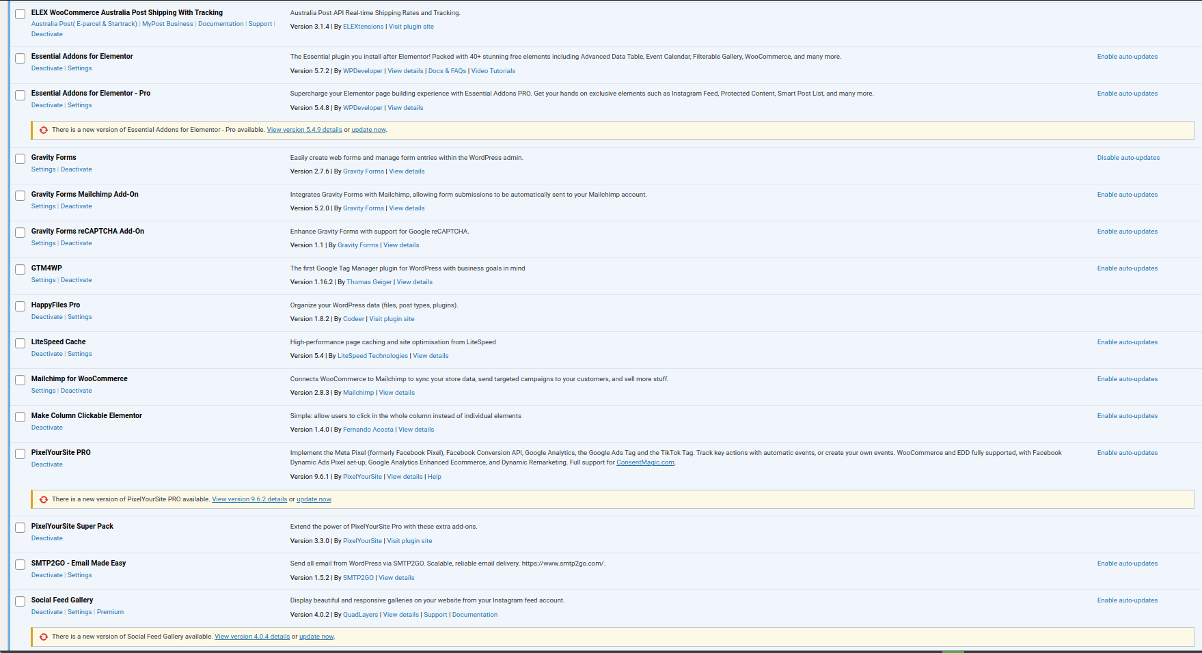The image size is (1202, 653).
Task: Open Video Tutorials for Essential Addons
Action: pos(493,71)
